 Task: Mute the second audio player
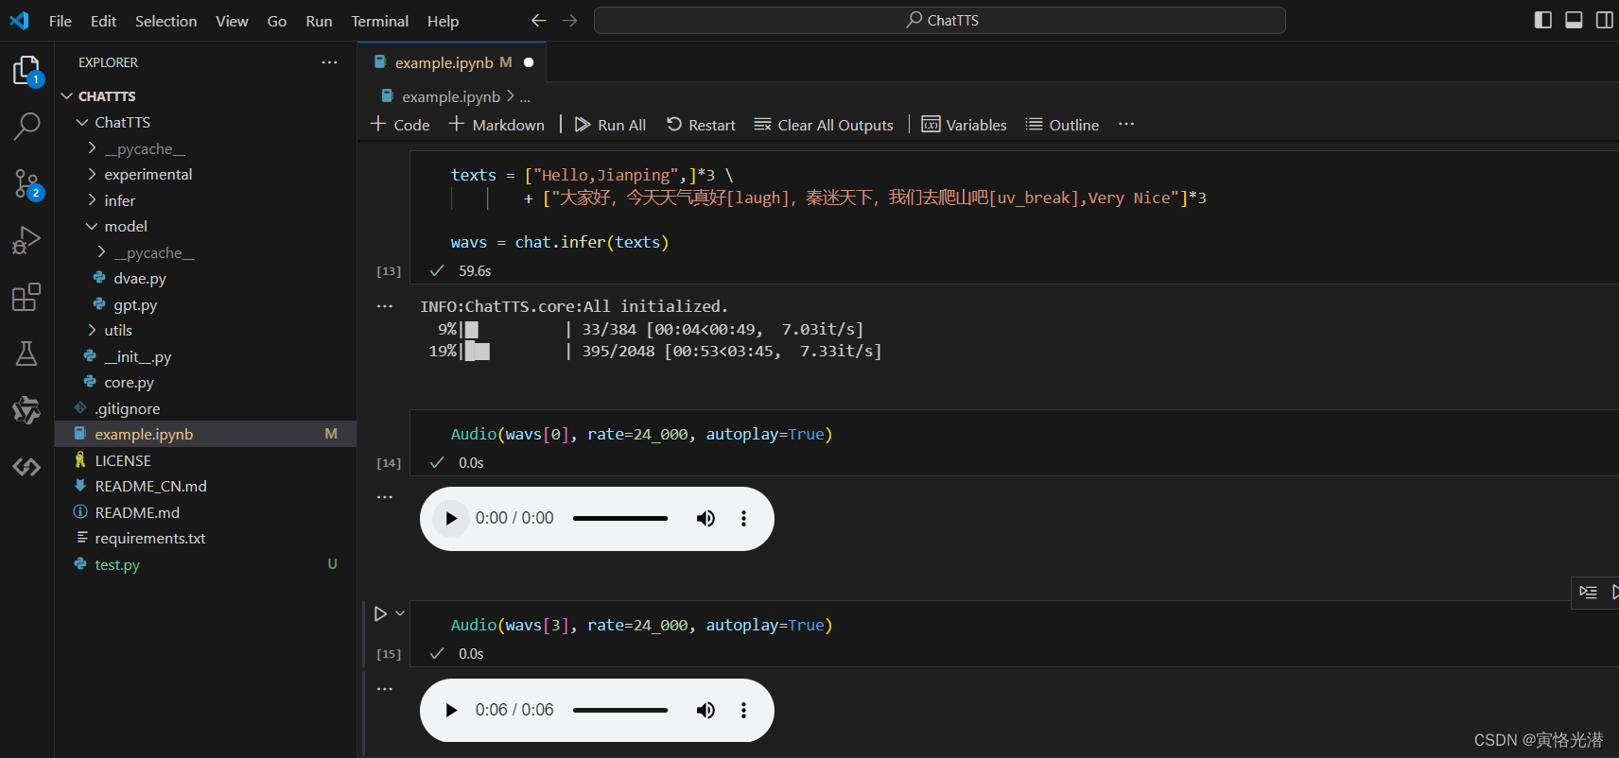[x=705, y=710]
